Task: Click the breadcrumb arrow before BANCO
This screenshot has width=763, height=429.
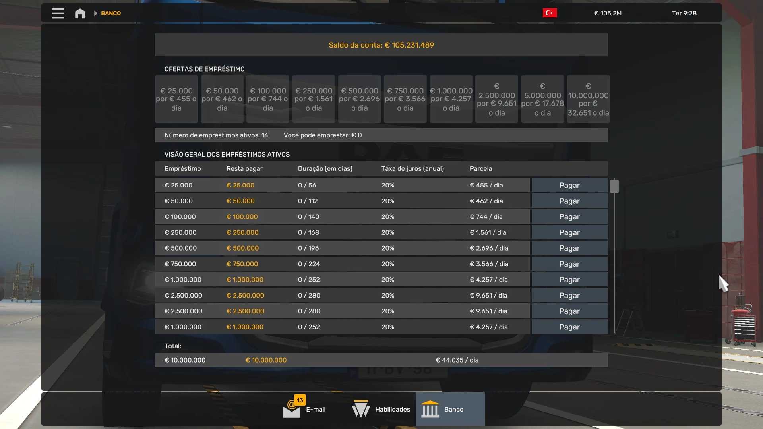Action: tap(95, 13)
